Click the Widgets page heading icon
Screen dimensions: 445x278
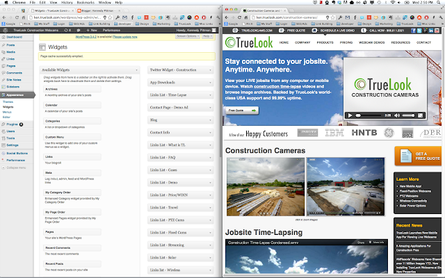(x=42, y=47)
